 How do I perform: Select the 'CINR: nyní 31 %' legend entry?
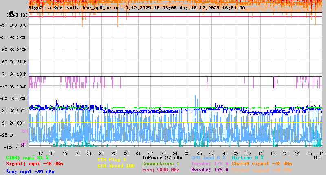(x=27, y=157)
